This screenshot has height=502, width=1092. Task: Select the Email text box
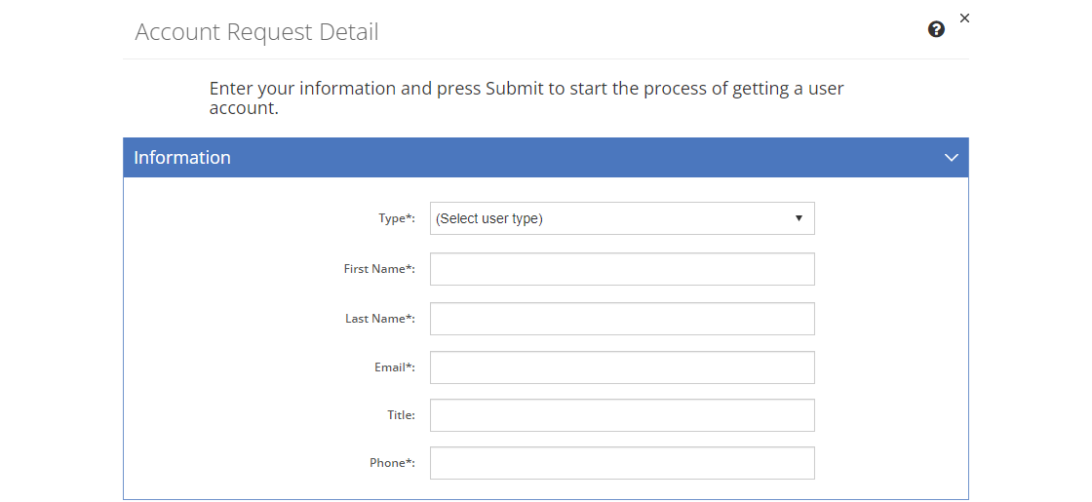[x=621, y=367]
